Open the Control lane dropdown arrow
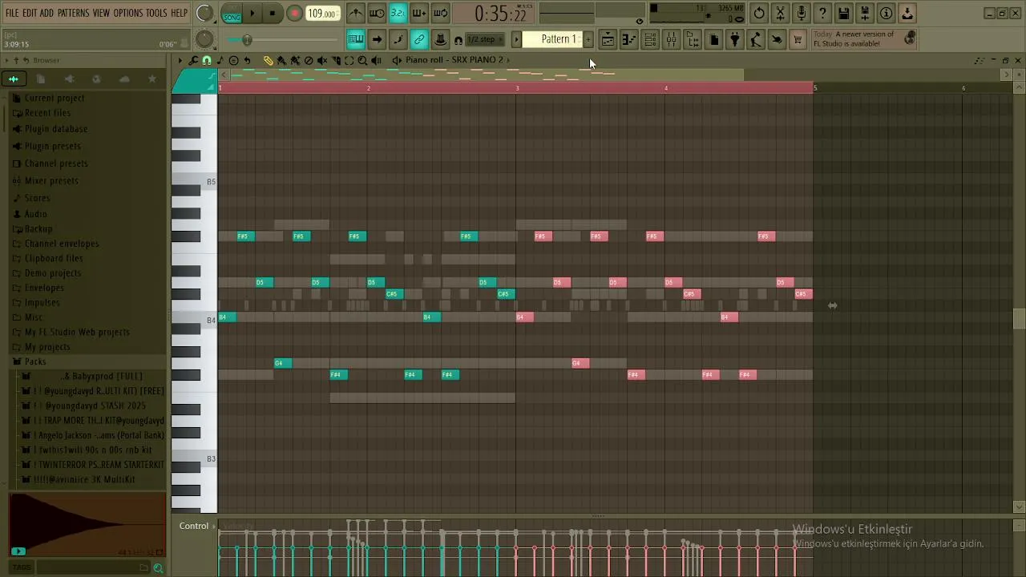The height and width of the screenshot is (577, 1026). pyautogui.click(x=214, y=526)
